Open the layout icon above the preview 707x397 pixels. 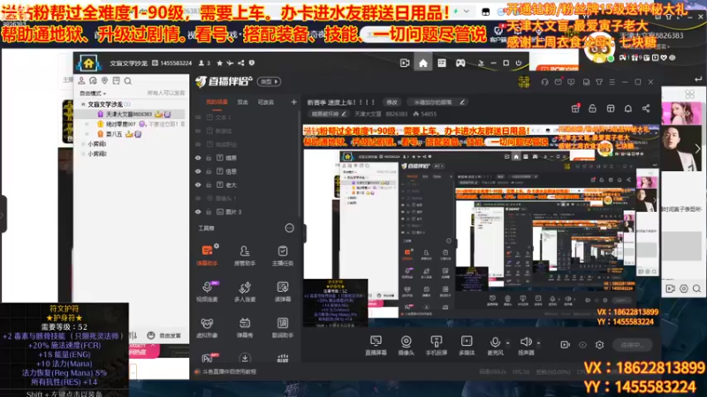[x=610, y=109]
